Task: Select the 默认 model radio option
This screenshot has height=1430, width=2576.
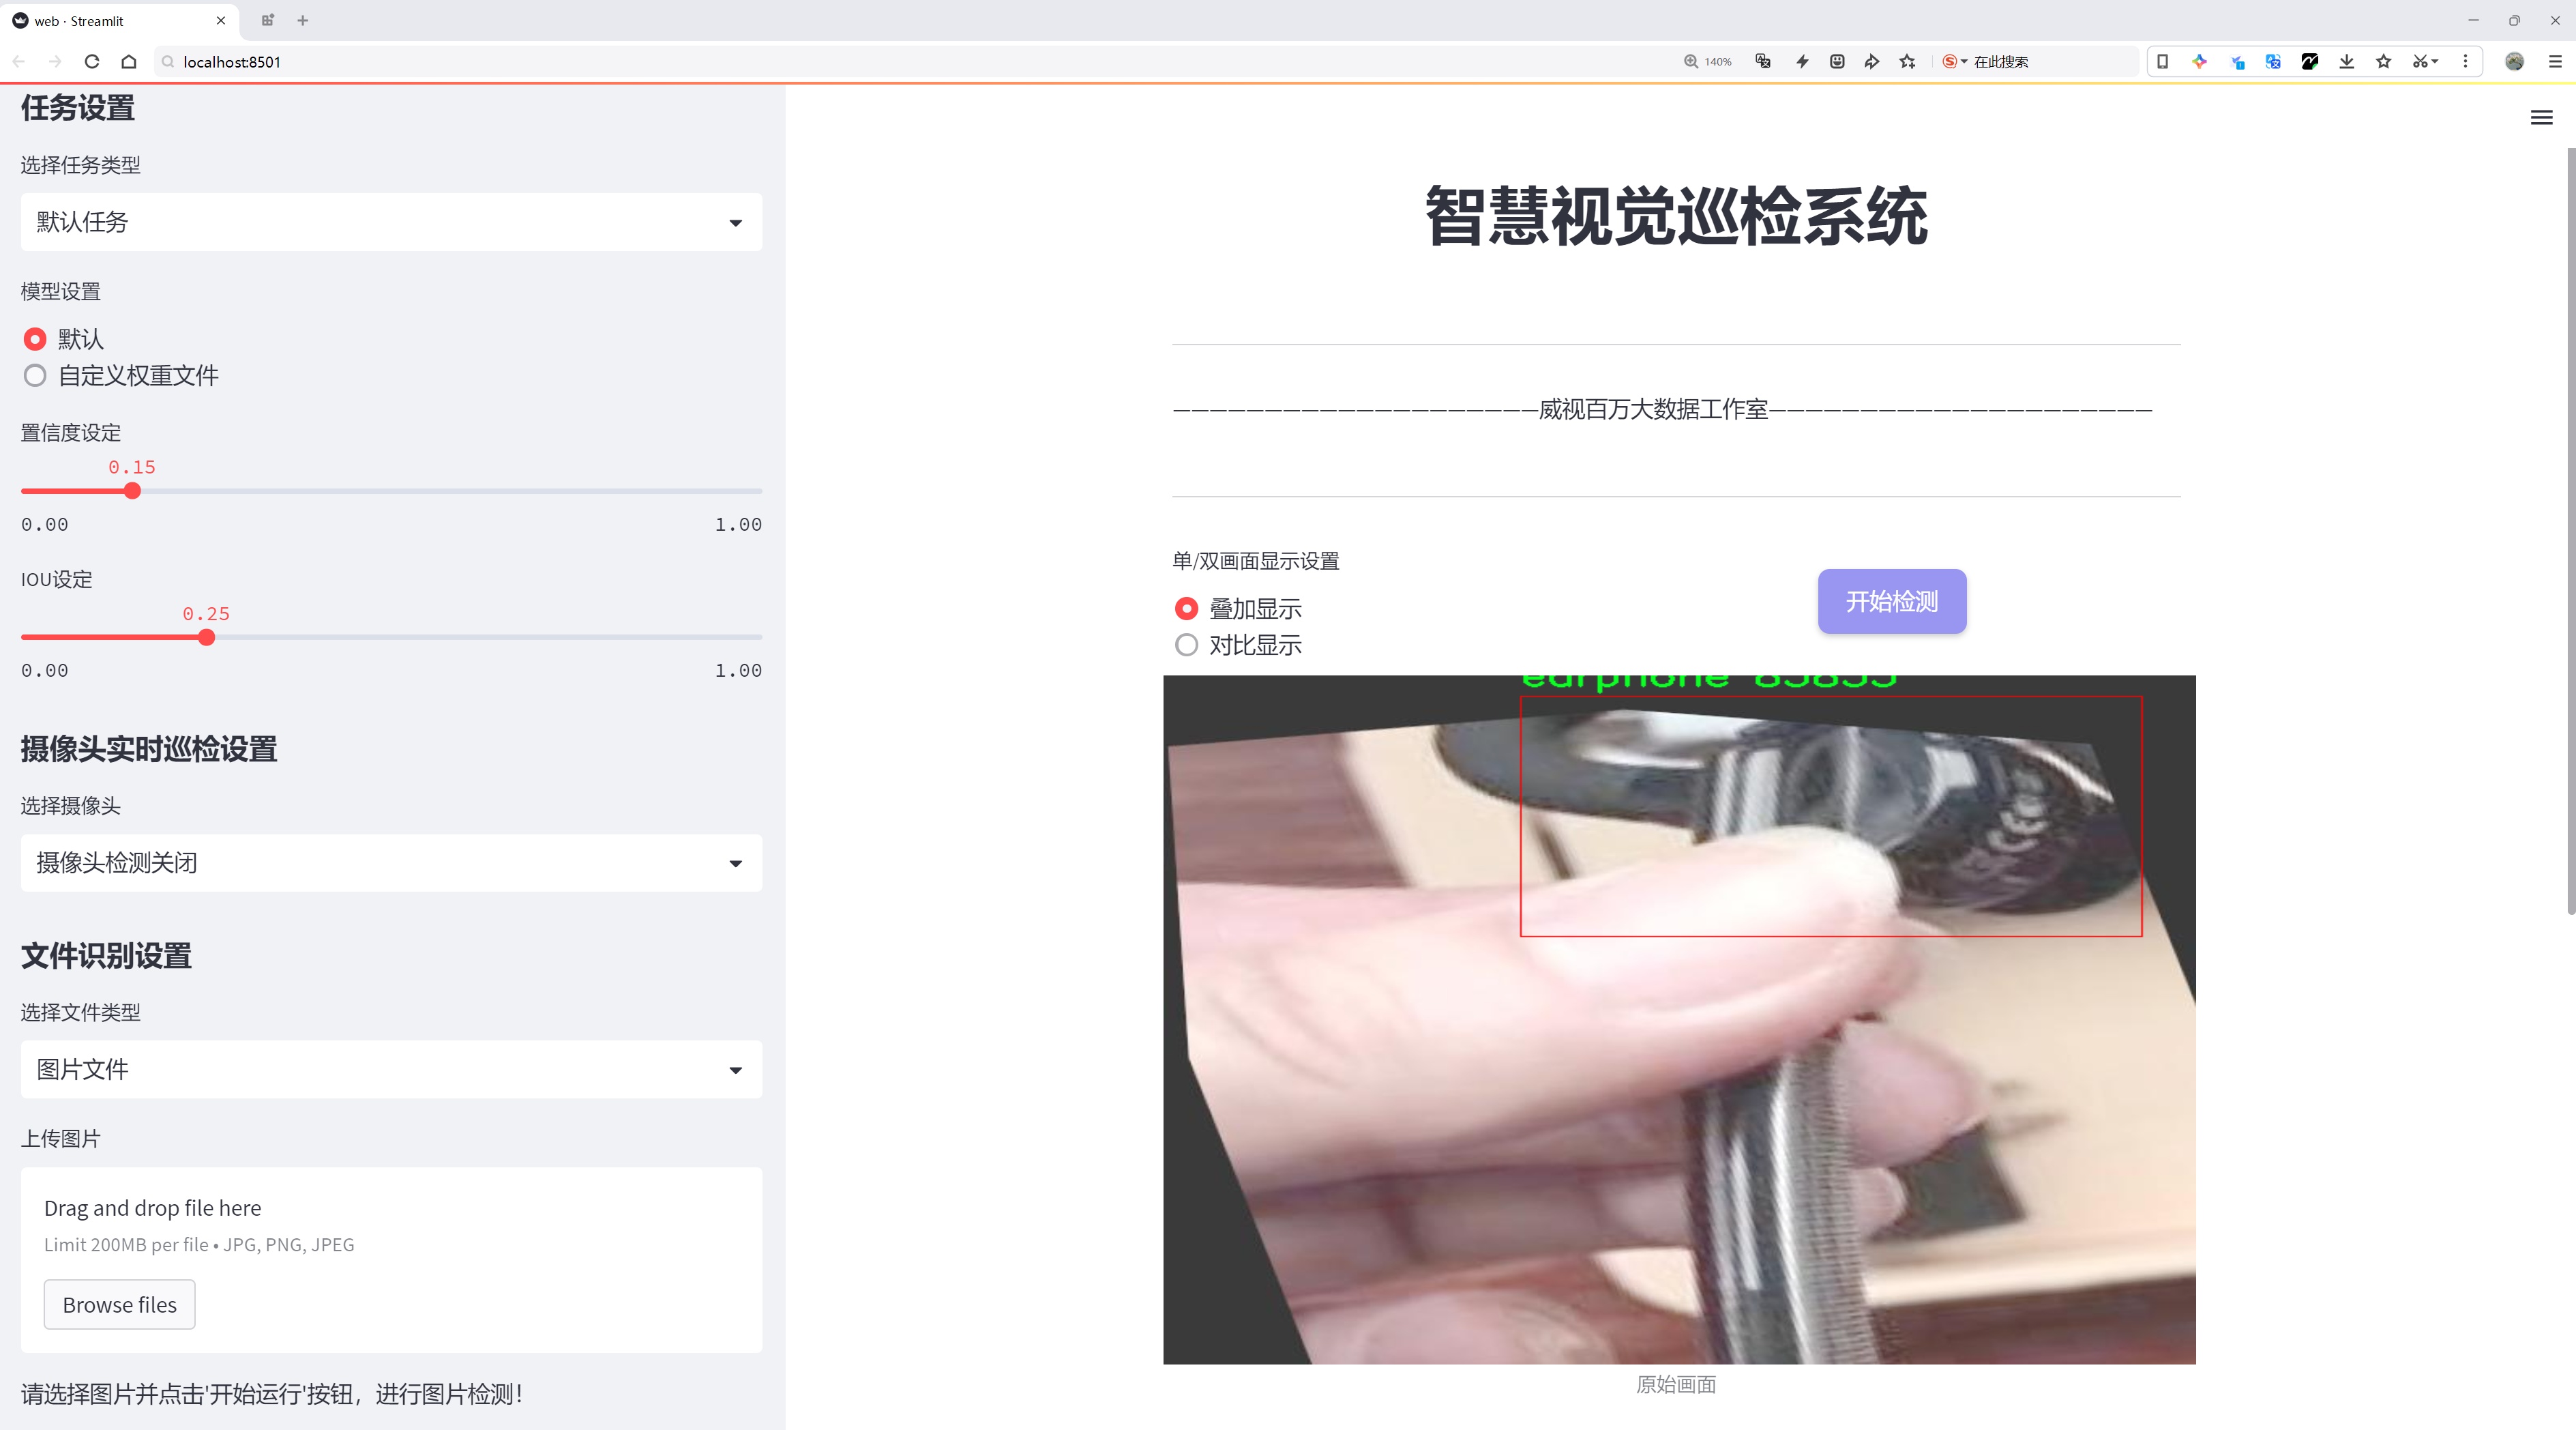Action: (x=35, y=340)
